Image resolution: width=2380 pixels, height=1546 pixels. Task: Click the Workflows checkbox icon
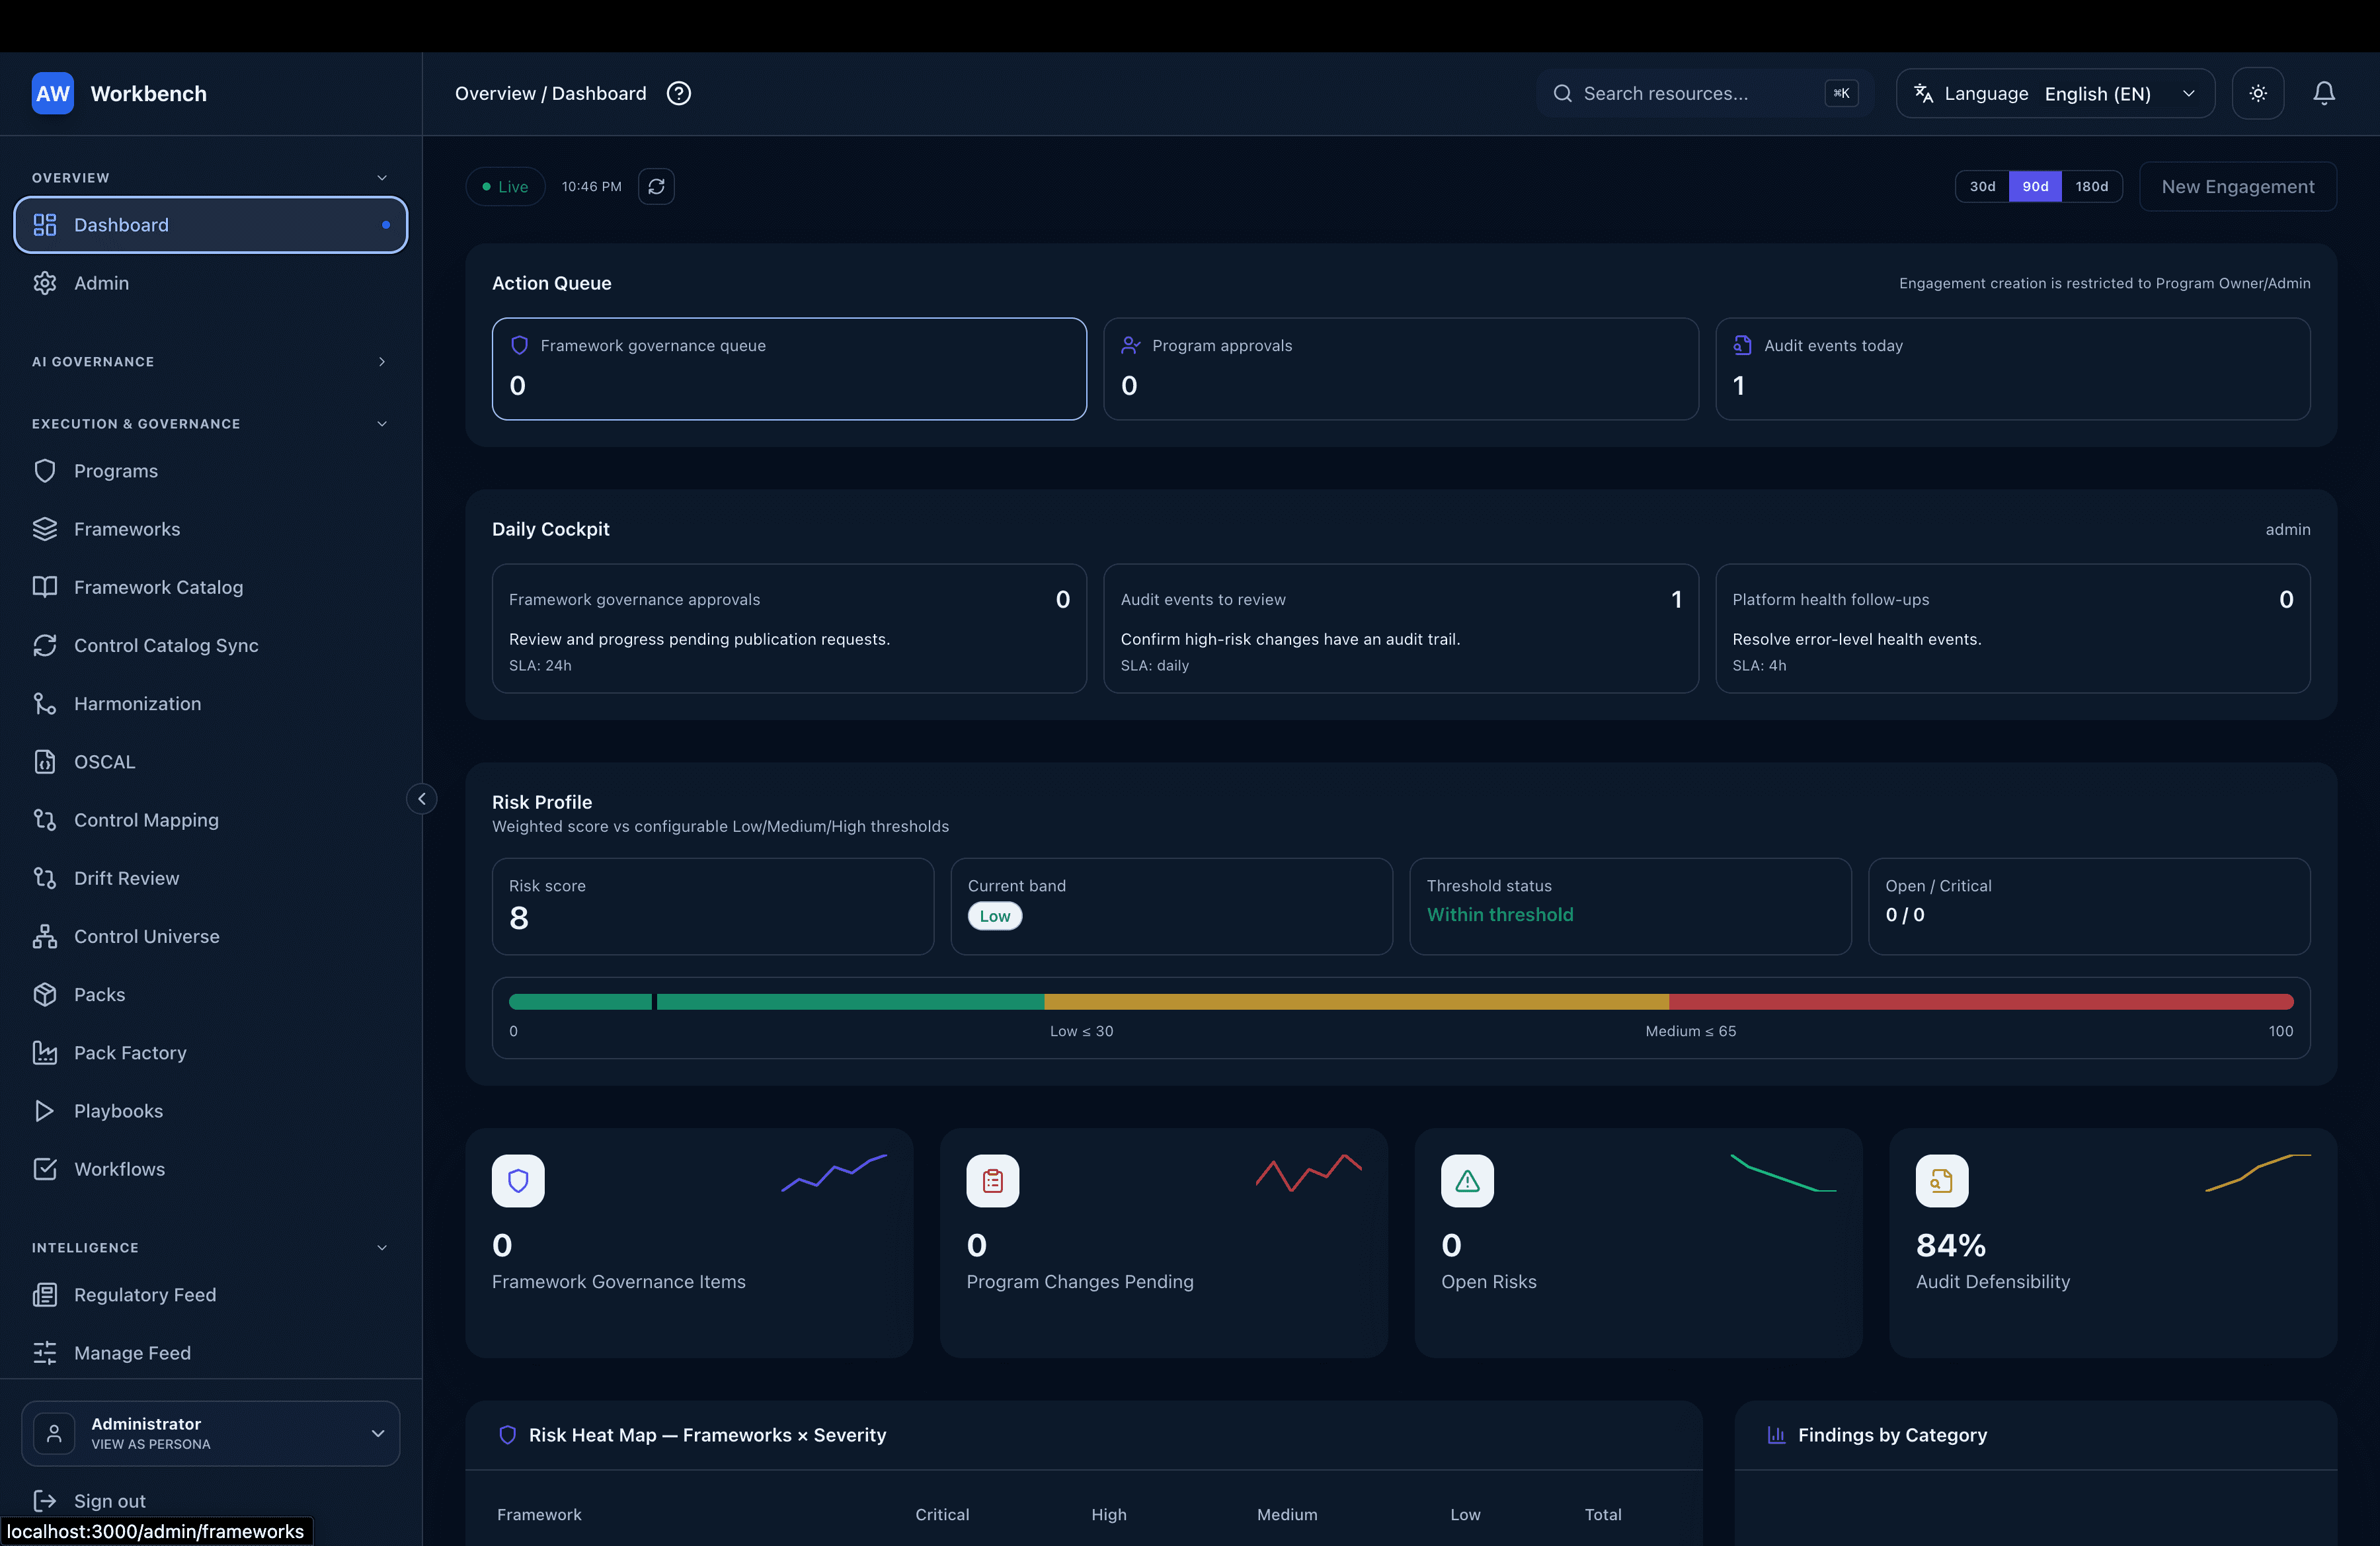point(45,1169)
